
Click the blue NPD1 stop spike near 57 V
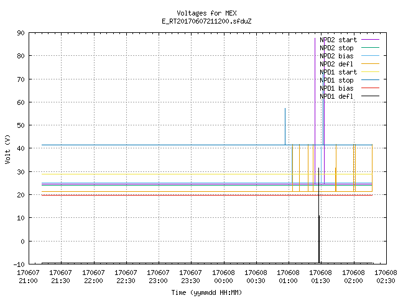[285, 127]
